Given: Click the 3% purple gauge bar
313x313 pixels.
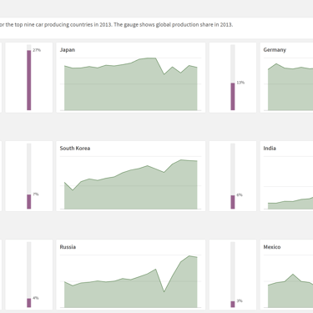Looking at the screenshot, I should click(233, 304).
